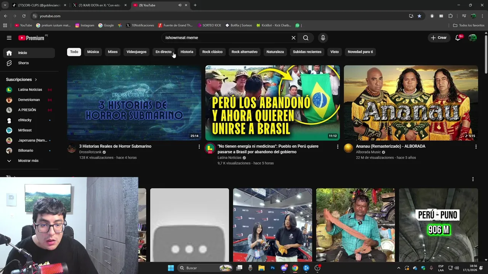The height and width of the screenshot is (274, 488).
Task: Select the Todo filter chip
Action: pos(74,52)
